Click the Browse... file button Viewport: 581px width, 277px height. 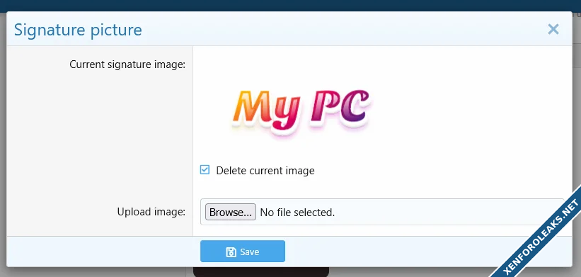pos(231,212)
